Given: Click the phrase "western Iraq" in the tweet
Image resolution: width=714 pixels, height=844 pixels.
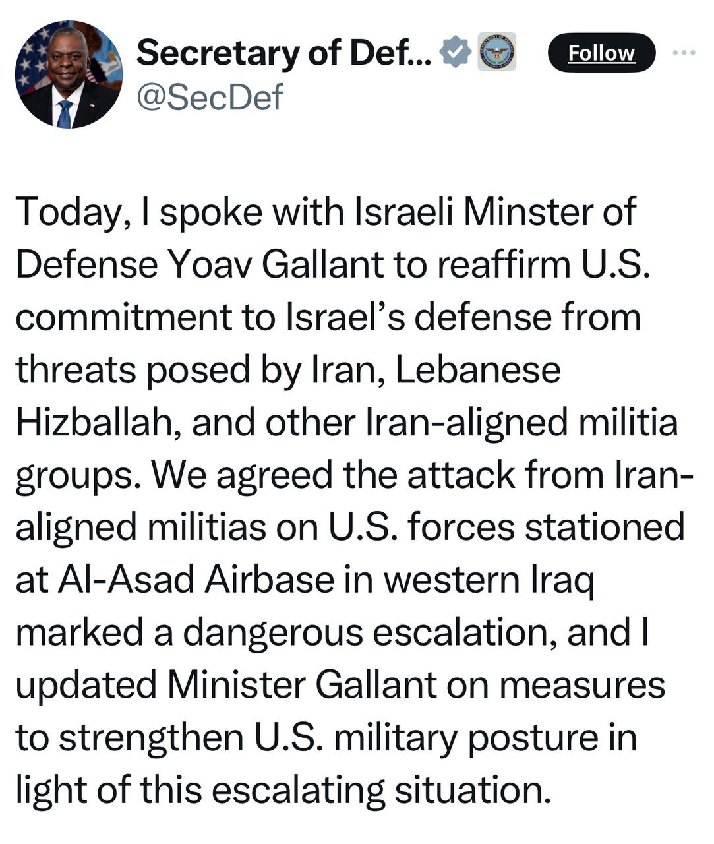Looking at the screenshot, I should point(489,580).
